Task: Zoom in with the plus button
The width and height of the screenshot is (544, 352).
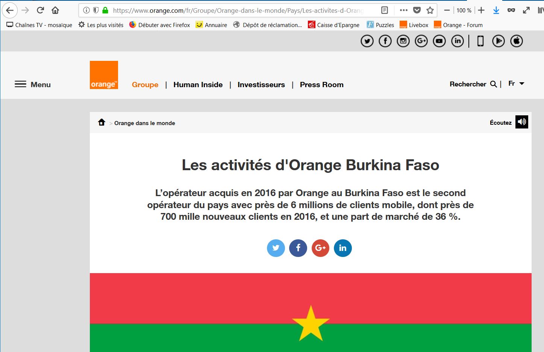Action: click(x=481, y=11)
